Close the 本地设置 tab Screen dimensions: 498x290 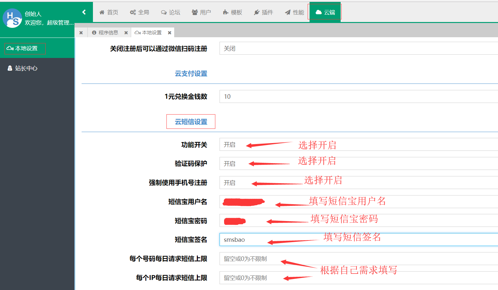pos(169,33)
